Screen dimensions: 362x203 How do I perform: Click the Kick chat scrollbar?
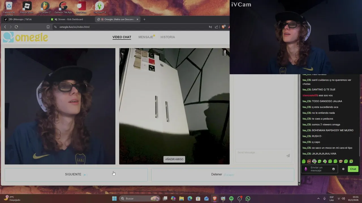pyautogui.click(x=360, y=146)
